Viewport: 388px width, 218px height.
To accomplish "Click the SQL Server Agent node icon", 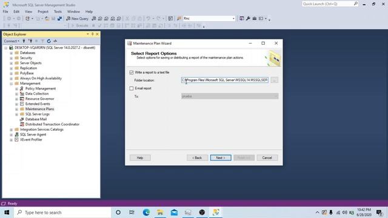I will (x=16, y=134).
